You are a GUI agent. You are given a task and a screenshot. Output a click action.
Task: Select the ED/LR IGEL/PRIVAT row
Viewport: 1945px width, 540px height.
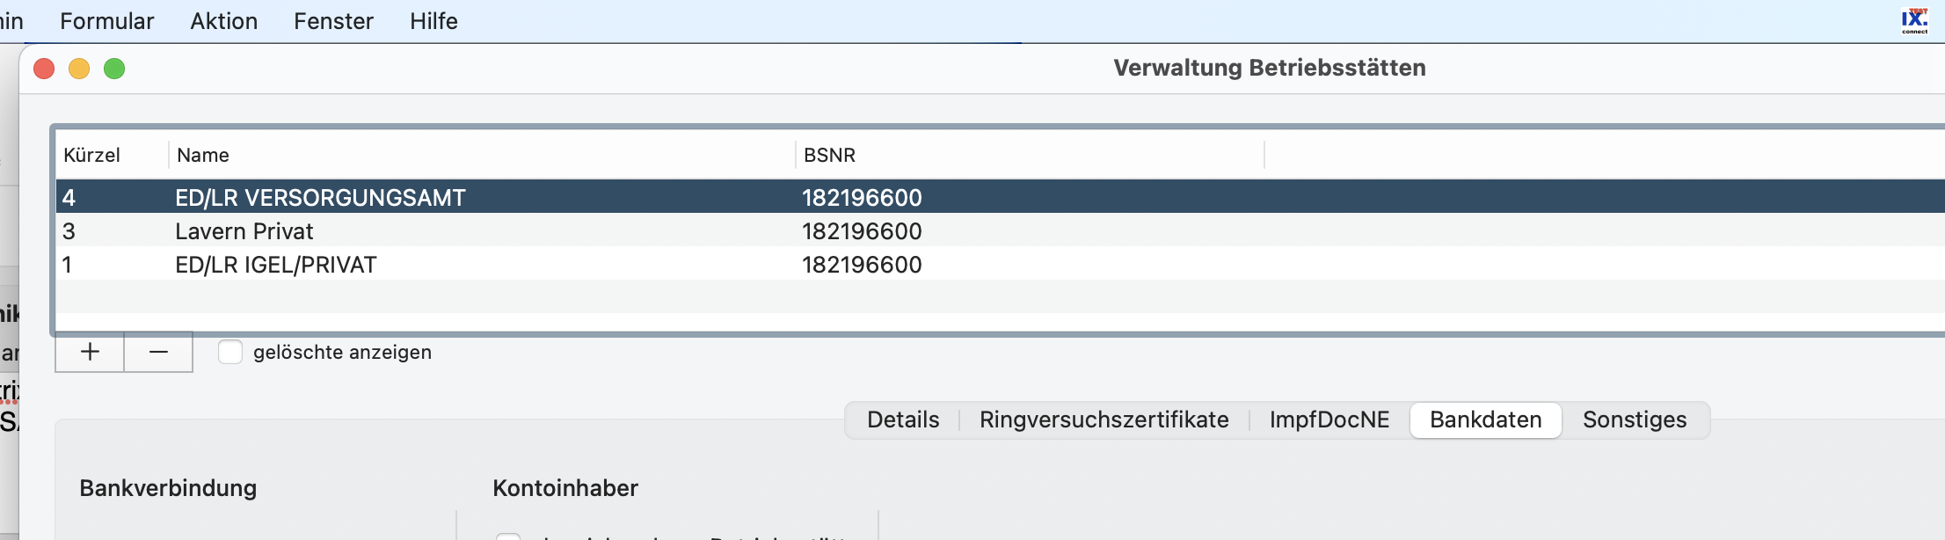[1001, 264]
